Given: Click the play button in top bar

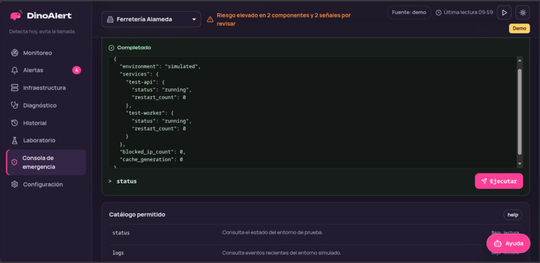Looking at the screenshot, I should pyautogui.click(x=504, y=13).
